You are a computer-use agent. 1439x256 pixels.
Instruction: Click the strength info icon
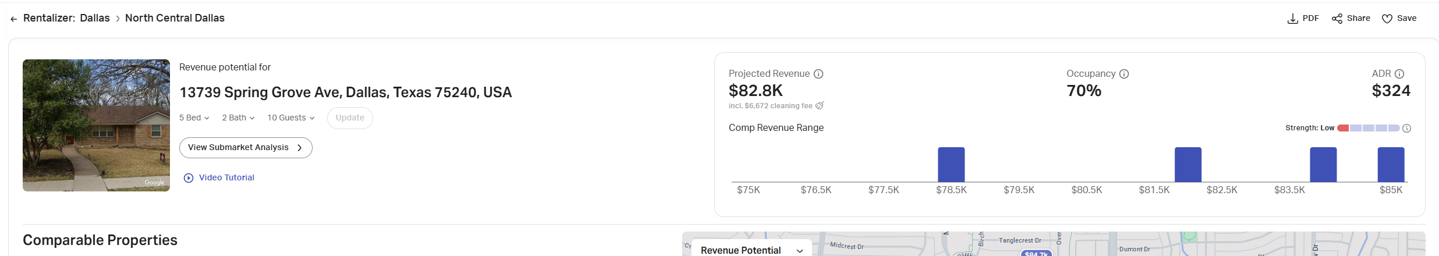point(1406,128)
